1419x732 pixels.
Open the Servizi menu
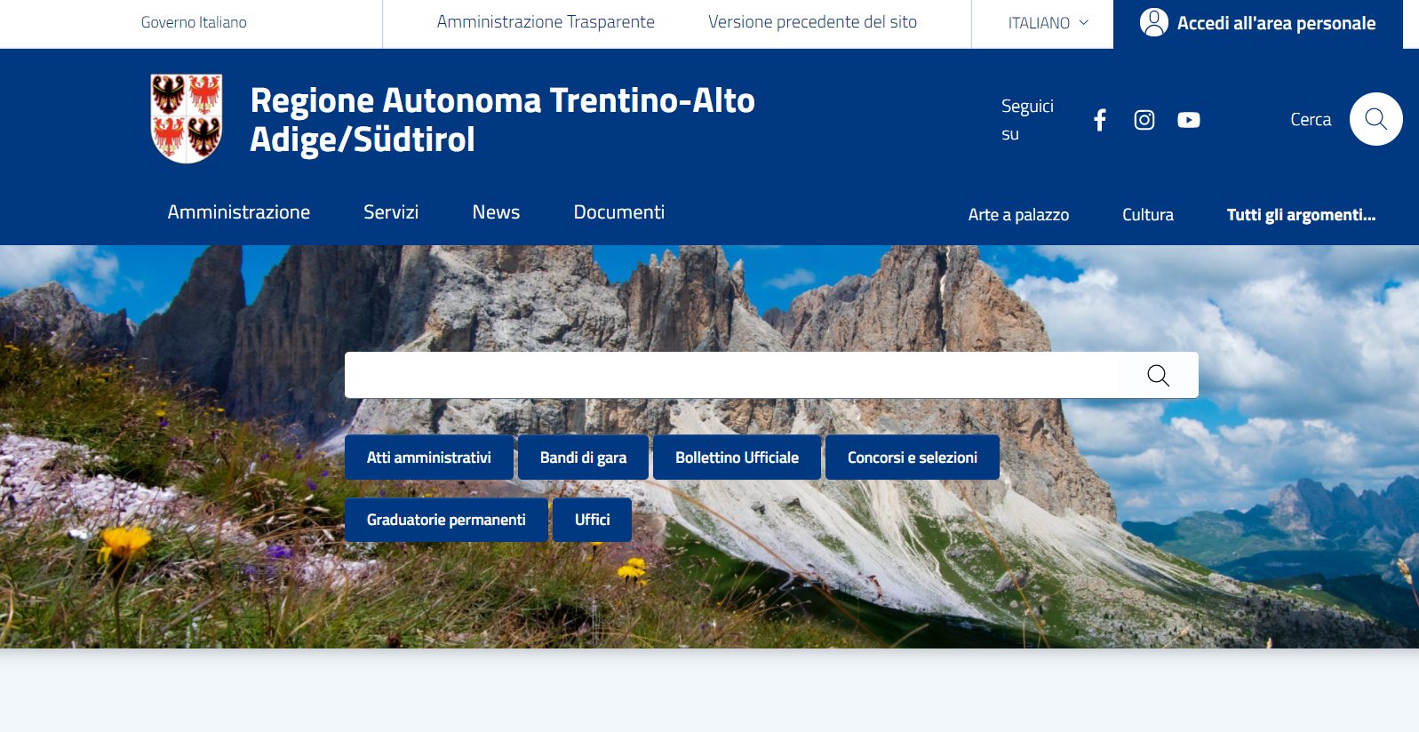coord(391,212)
